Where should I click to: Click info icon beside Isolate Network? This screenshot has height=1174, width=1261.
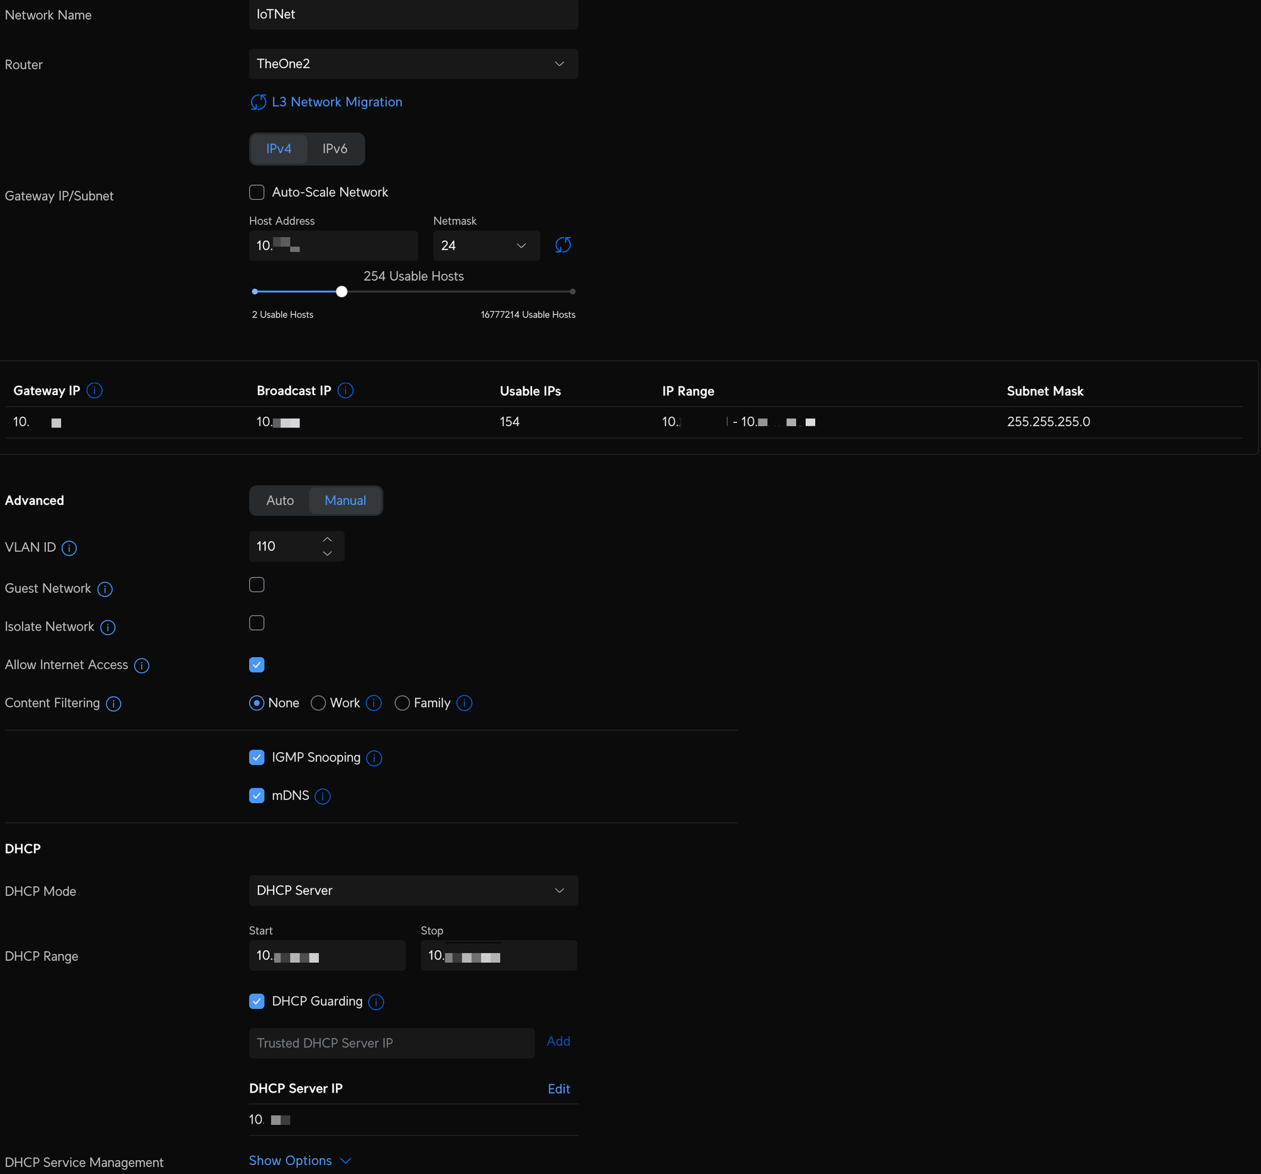tap(108, 627)
